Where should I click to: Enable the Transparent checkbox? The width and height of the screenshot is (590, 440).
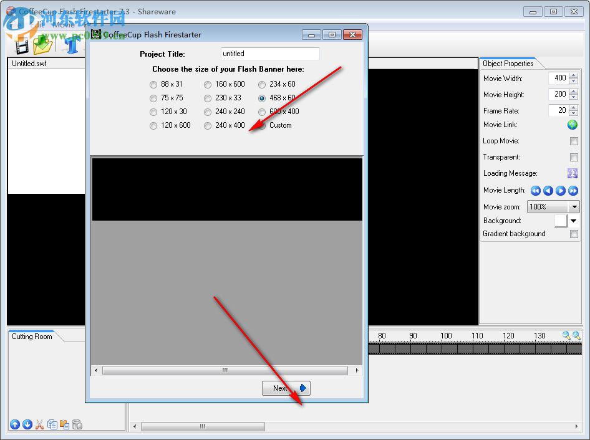click(574, 157)
